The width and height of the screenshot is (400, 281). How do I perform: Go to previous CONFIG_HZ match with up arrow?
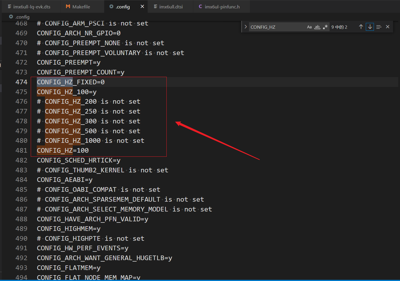(x=361, y=27)
